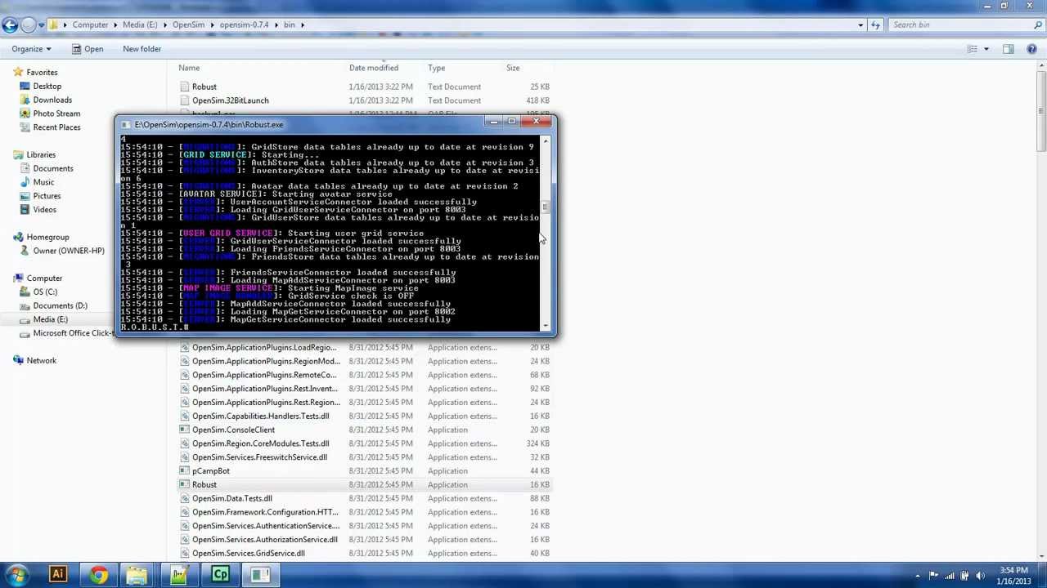Screen dimensions: 1047x588
Task: Select Downloads in navigation pane
Action: (52, 100)
